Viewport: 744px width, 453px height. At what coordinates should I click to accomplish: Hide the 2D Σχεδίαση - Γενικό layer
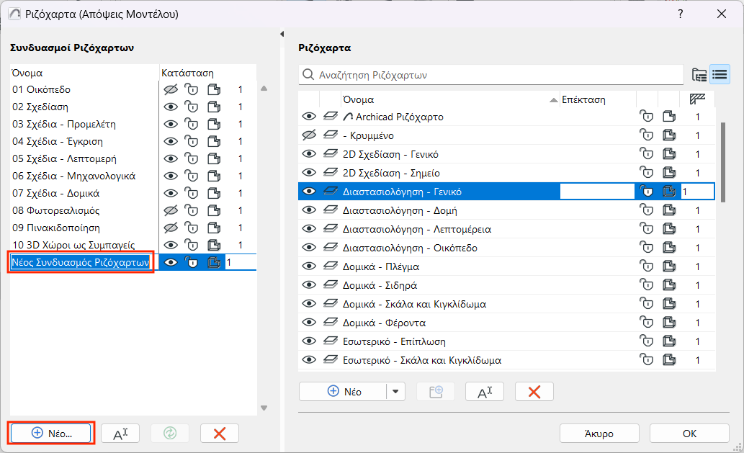click(309, 154)
